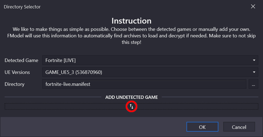
Task: Open the browse '...' directory button
Action: pos(253,84)
